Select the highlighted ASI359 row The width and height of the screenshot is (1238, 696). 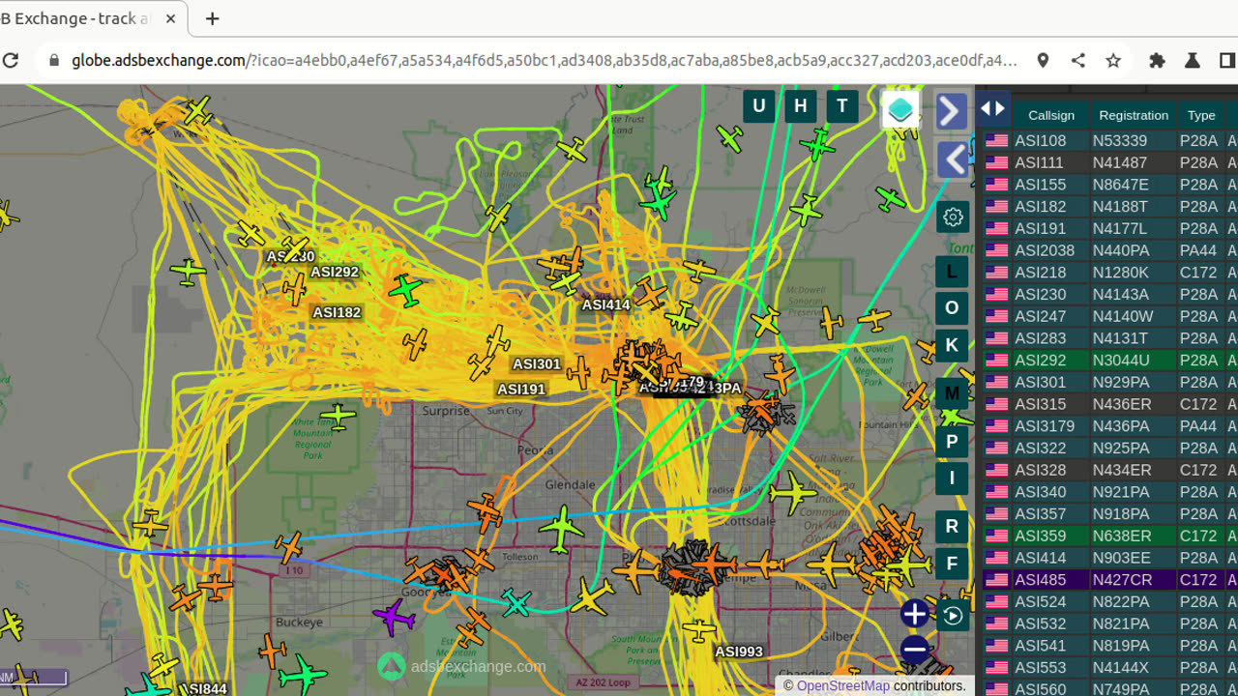click(1109, 536)
